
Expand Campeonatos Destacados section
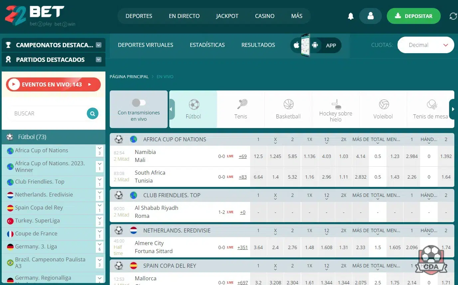click(x=98, y=45)
